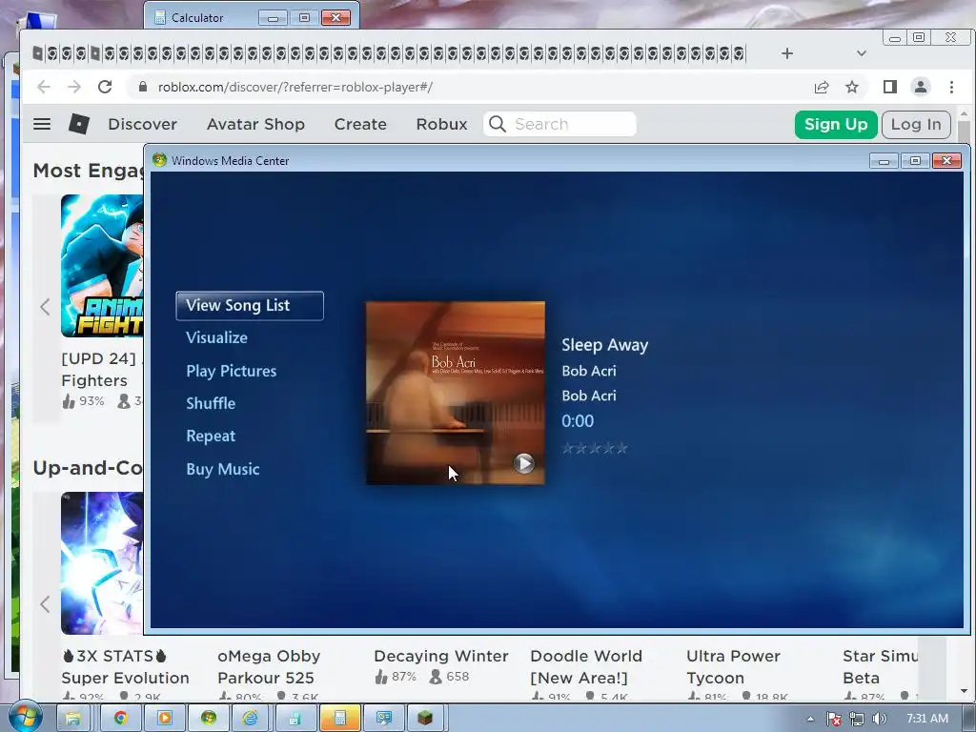Click the Roblox page scrollbar down arrow

coord(964,691)
